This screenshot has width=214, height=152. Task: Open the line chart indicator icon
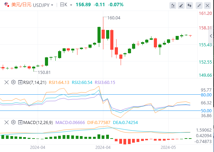(173, 6)
